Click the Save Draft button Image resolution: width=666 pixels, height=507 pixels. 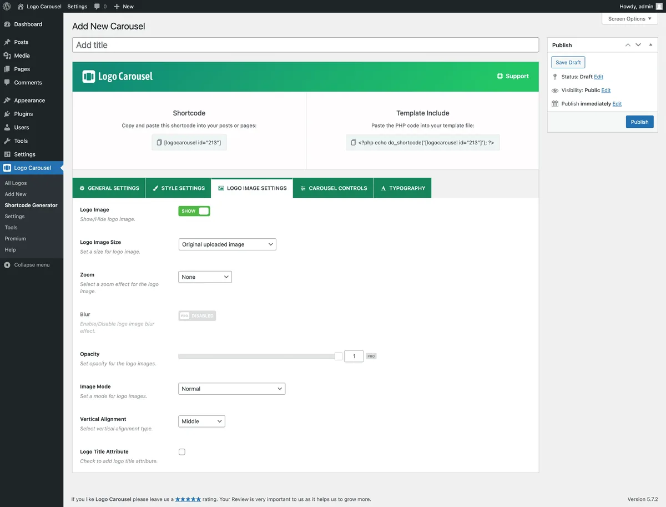(568, 63)
